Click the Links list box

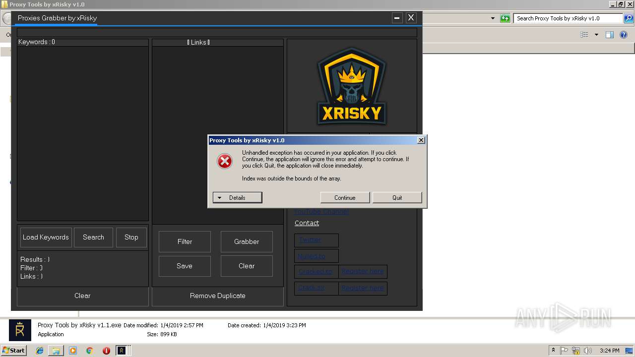(x=218, y=135)
